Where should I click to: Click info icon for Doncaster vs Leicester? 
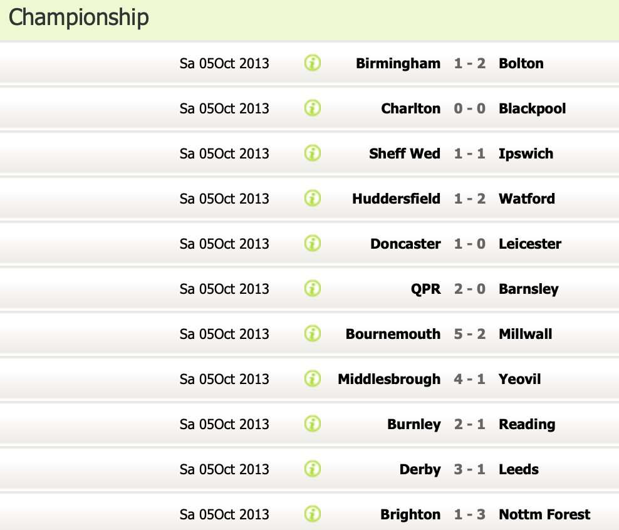312,244
